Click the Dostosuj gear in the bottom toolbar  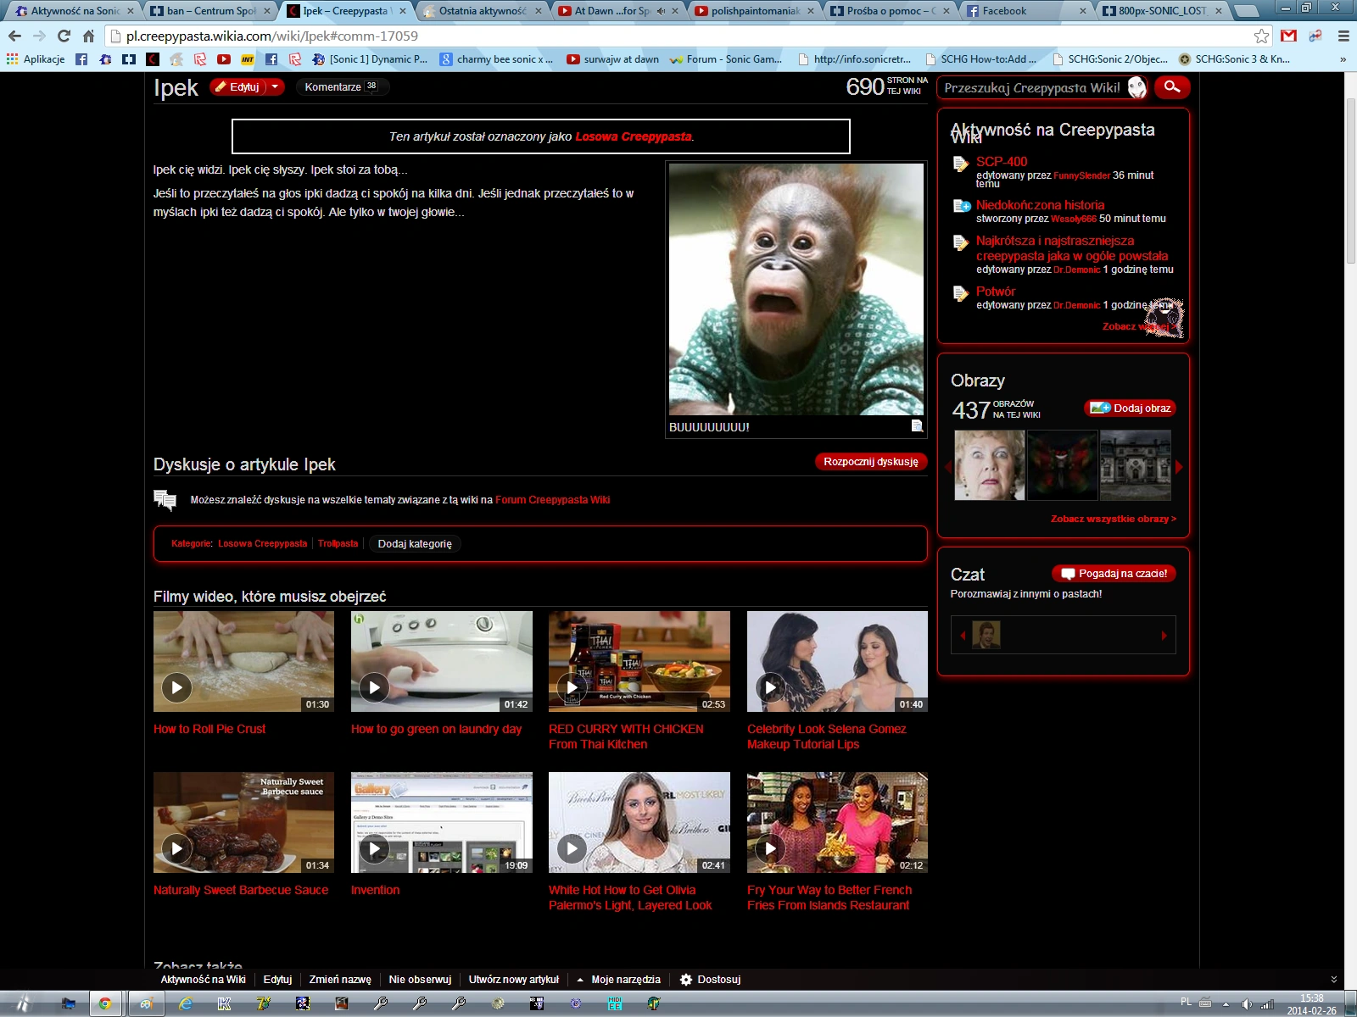point(686,980)
